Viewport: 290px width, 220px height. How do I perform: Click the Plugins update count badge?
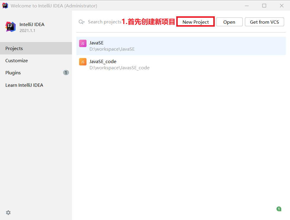[66, 73]
